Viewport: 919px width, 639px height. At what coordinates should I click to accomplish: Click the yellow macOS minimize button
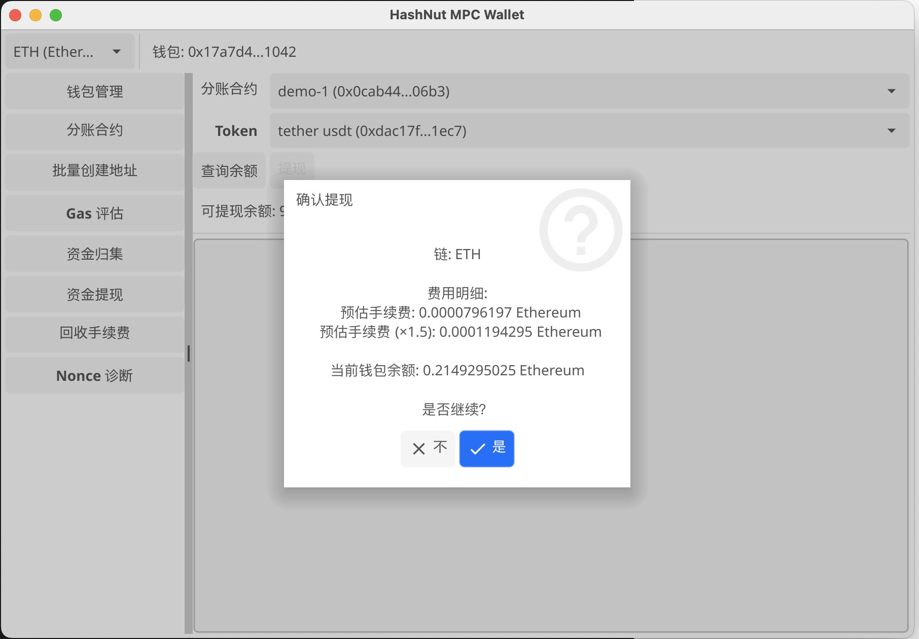[36, 15]
